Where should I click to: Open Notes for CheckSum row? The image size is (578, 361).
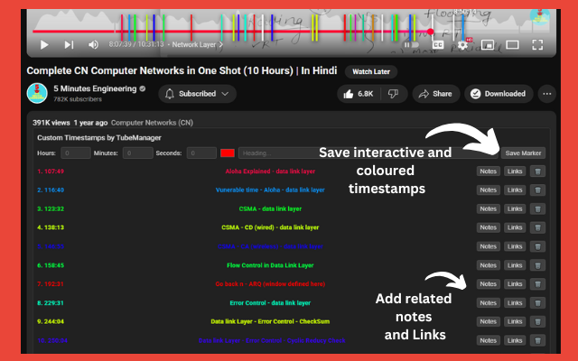[488, 321]
